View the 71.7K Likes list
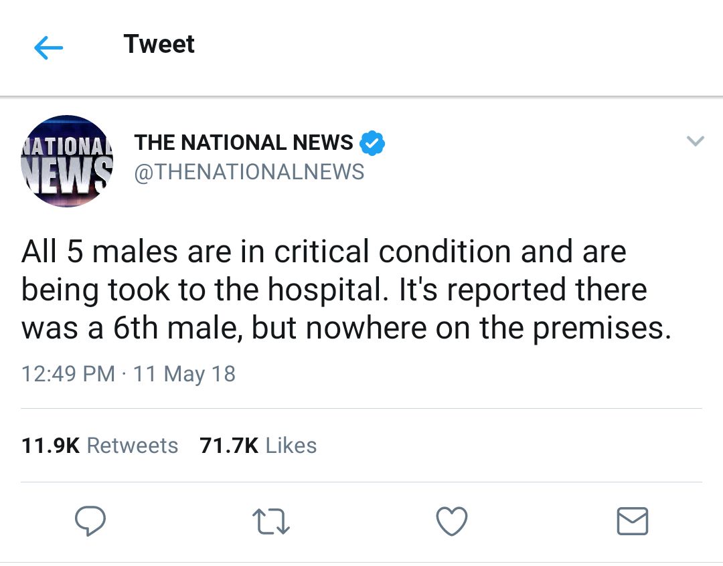This screenshot has width=723, height=566. [x=258, y=446]
